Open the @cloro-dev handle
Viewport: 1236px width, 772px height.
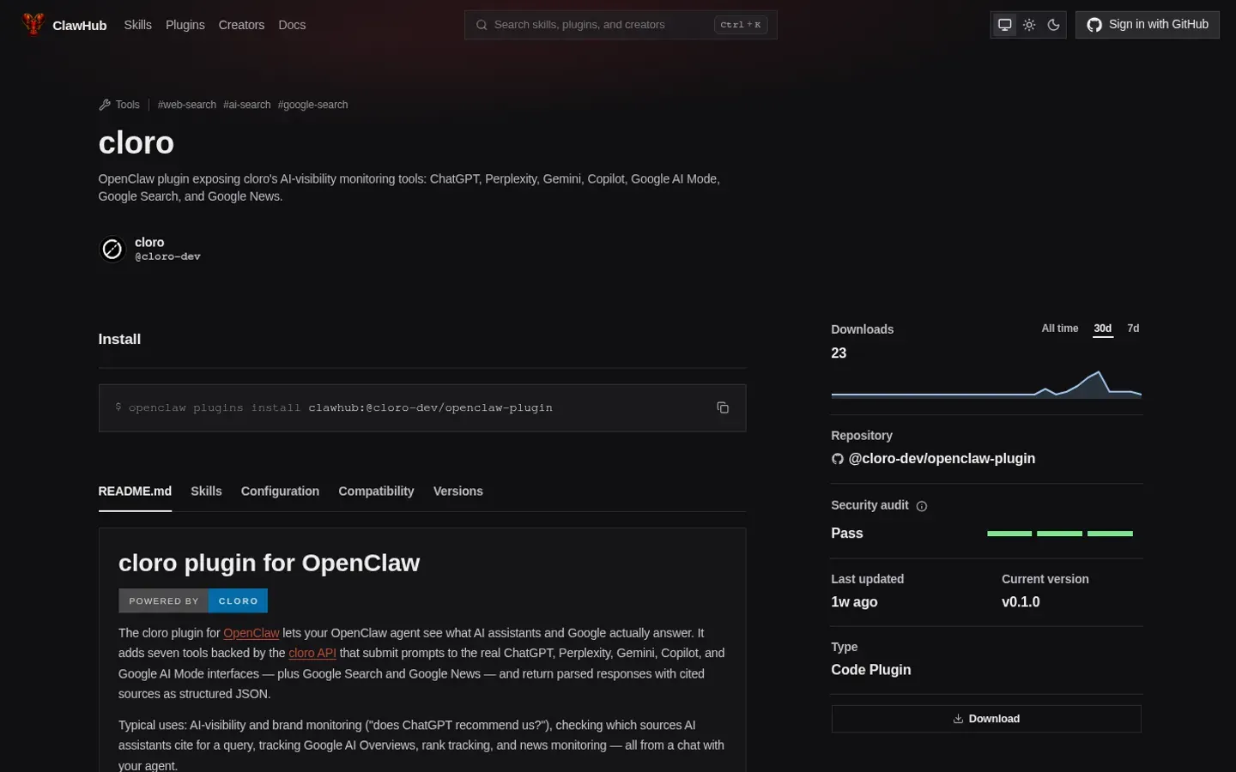167,256
